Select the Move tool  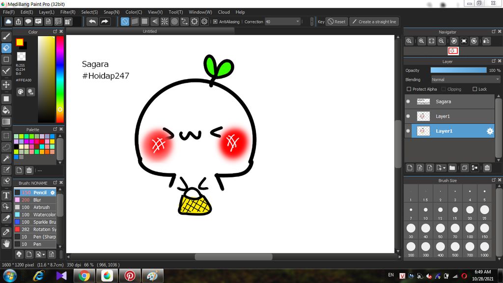(6, 85)
